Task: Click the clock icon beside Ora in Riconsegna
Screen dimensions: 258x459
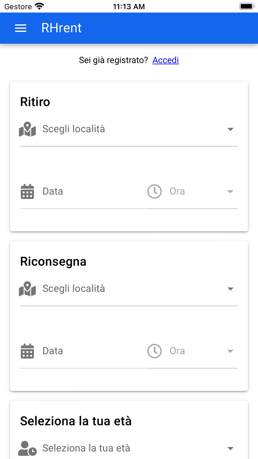Action: click(x=154, y=351)
